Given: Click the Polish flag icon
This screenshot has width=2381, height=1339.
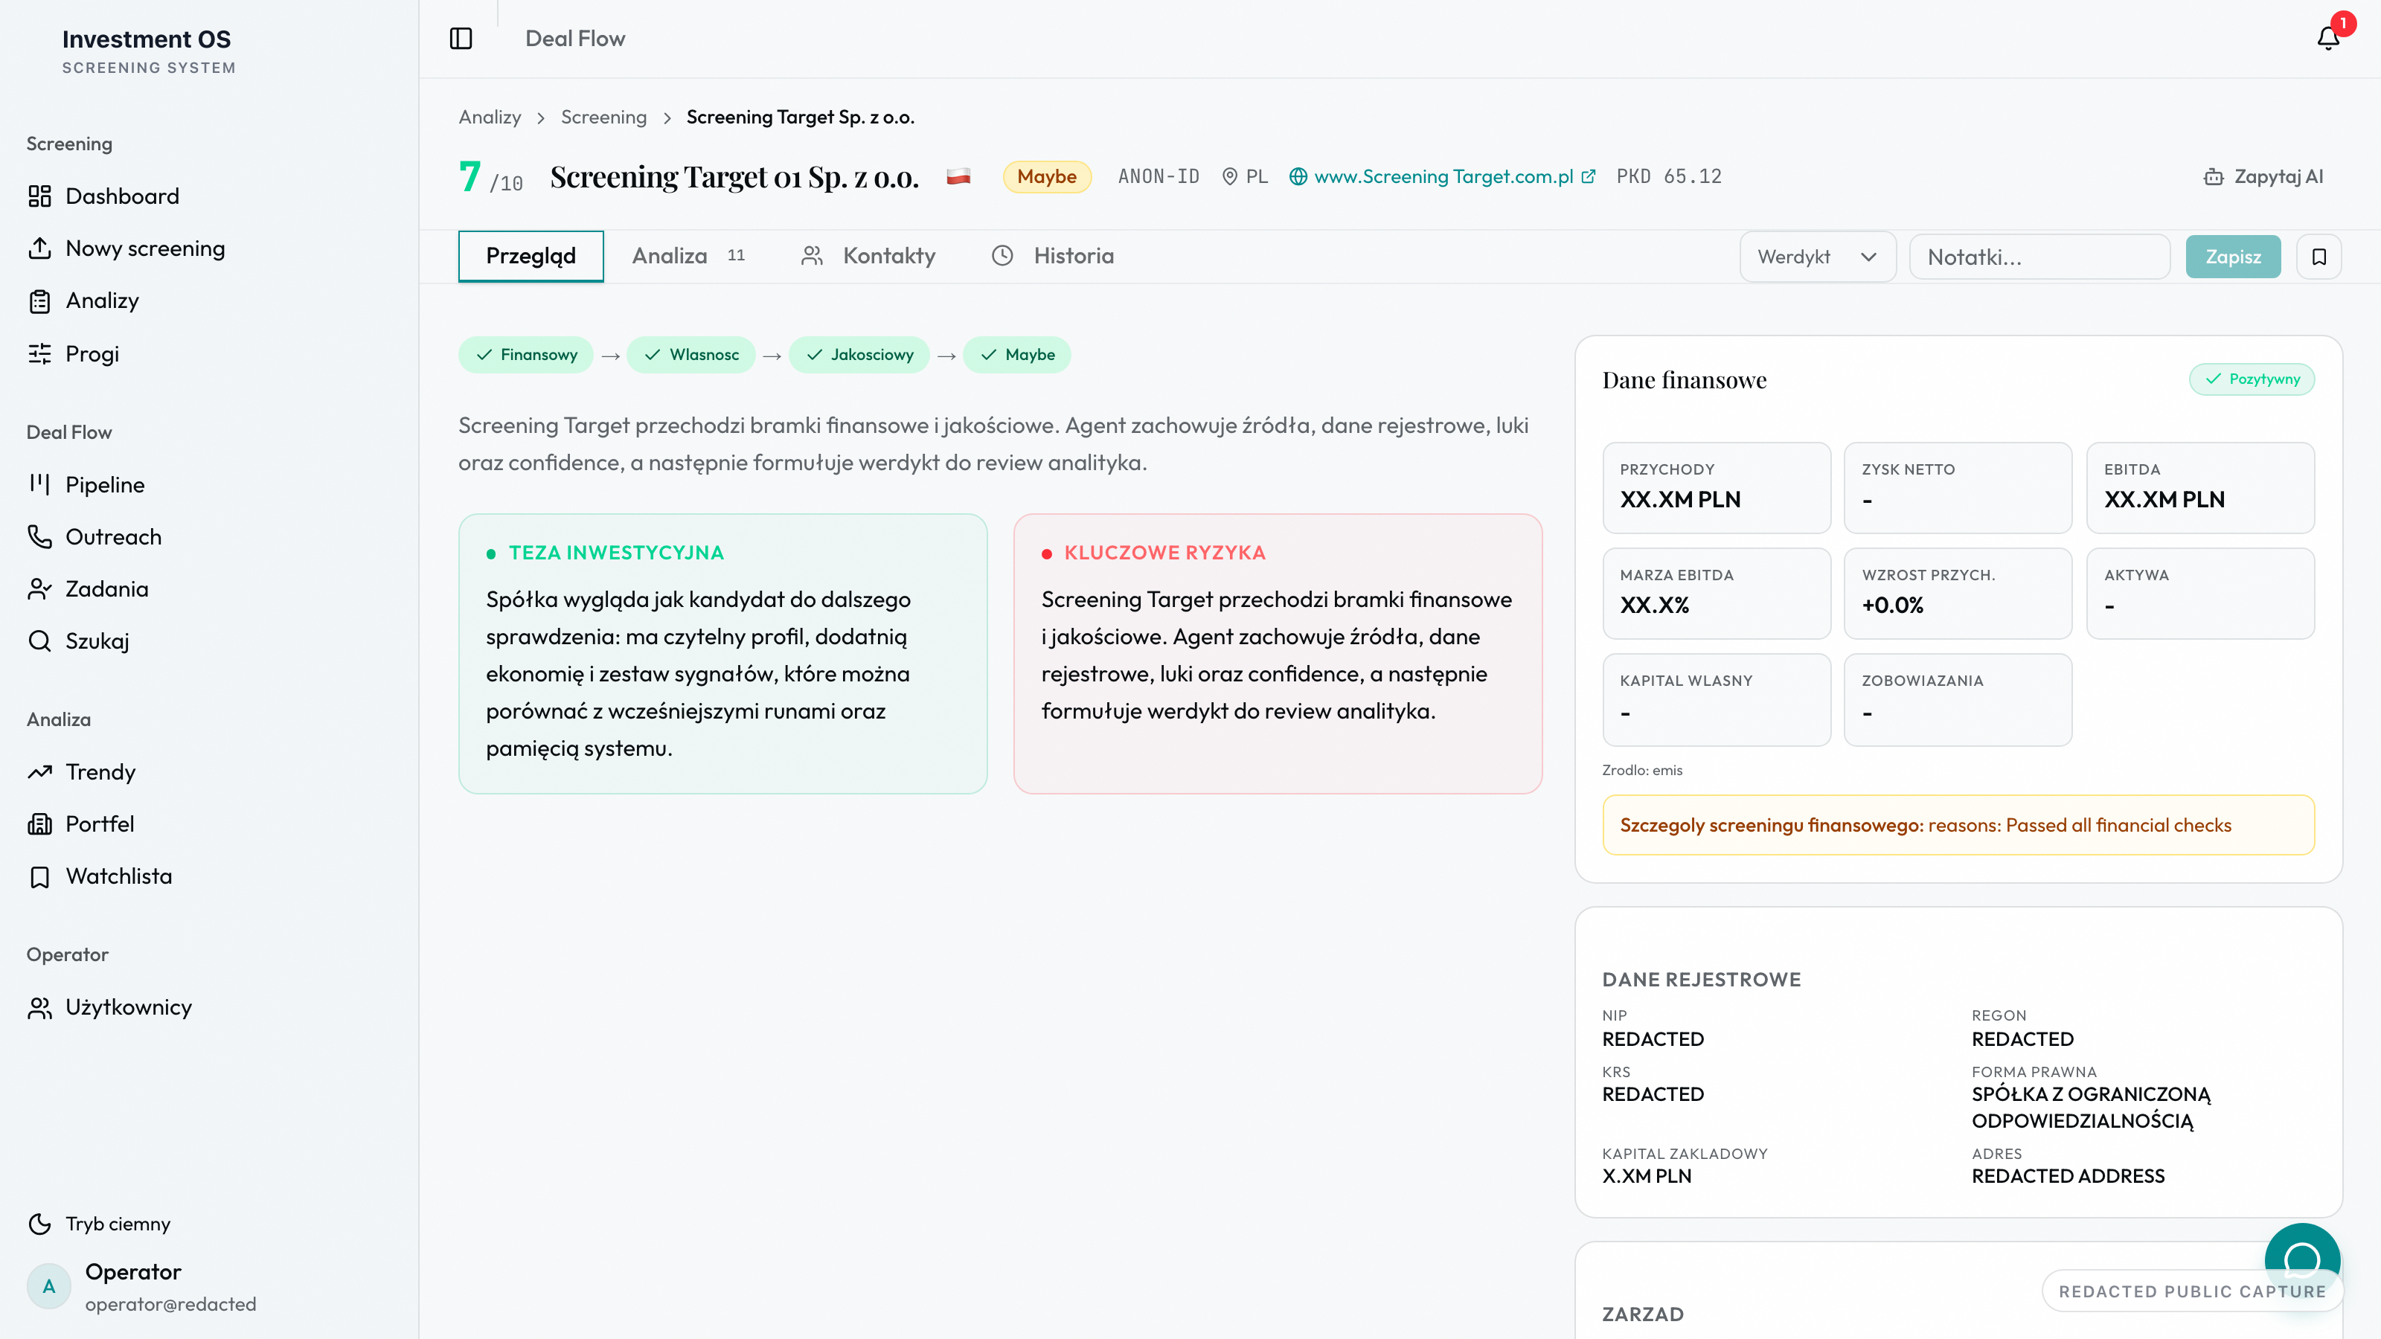Looking at the screenshot, I should (958, 176).
